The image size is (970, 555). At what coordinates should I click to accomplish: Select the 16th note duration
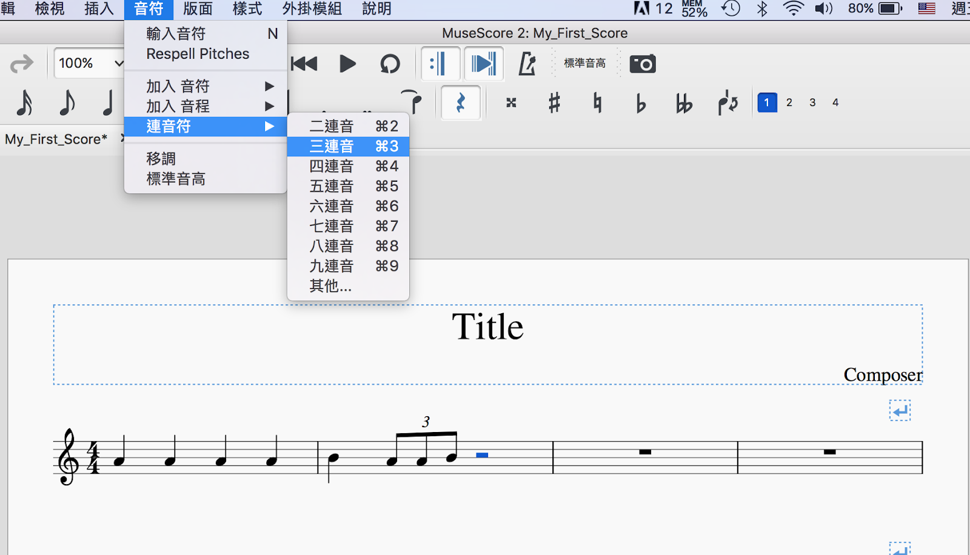pos(24,102)
